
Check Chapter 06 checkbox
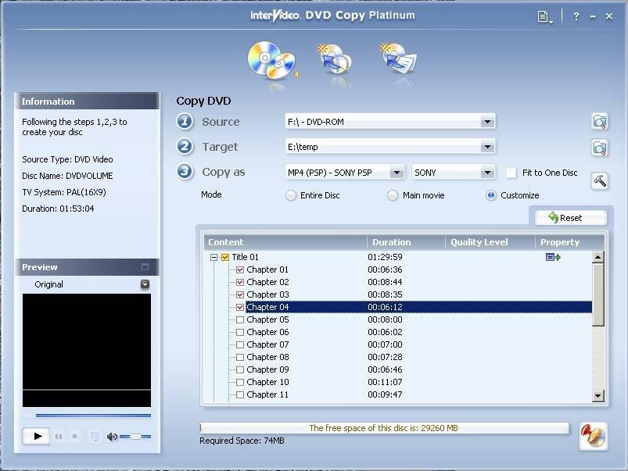click(x=240, y=332)
